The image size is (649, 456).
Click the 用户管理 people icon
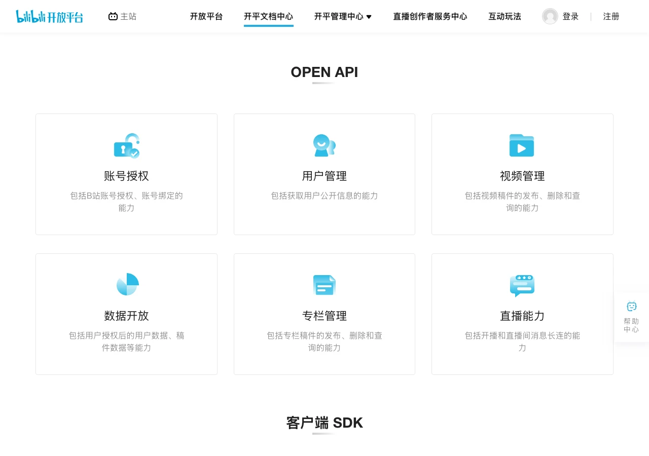click(x=324, y=145)
